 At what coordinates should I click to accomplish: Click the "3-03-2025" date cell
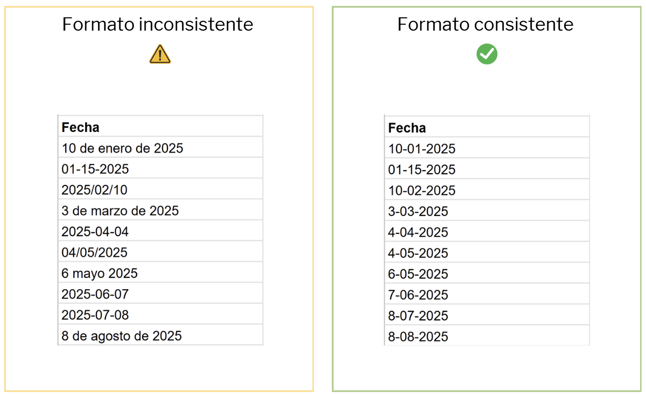click(x=418, y=212)
